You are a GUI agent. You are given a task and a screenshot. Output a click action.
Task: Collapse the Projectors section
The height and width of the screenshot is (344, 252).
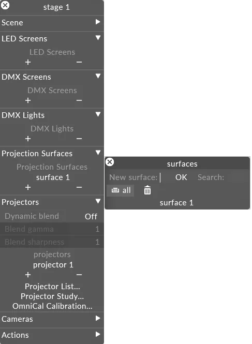pos(98,201)
